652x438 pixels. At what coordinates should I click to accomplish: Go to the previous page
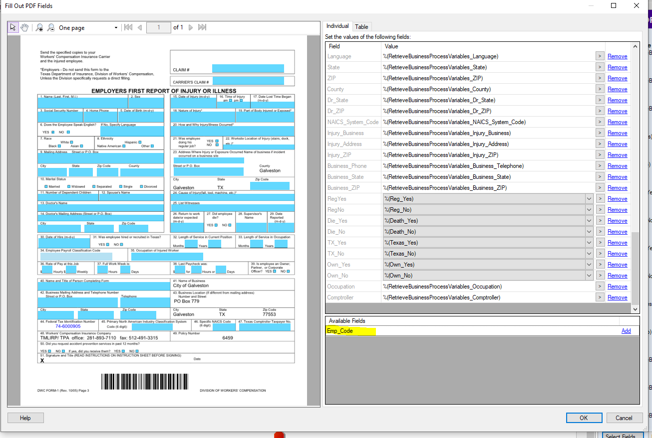[140, 27]
